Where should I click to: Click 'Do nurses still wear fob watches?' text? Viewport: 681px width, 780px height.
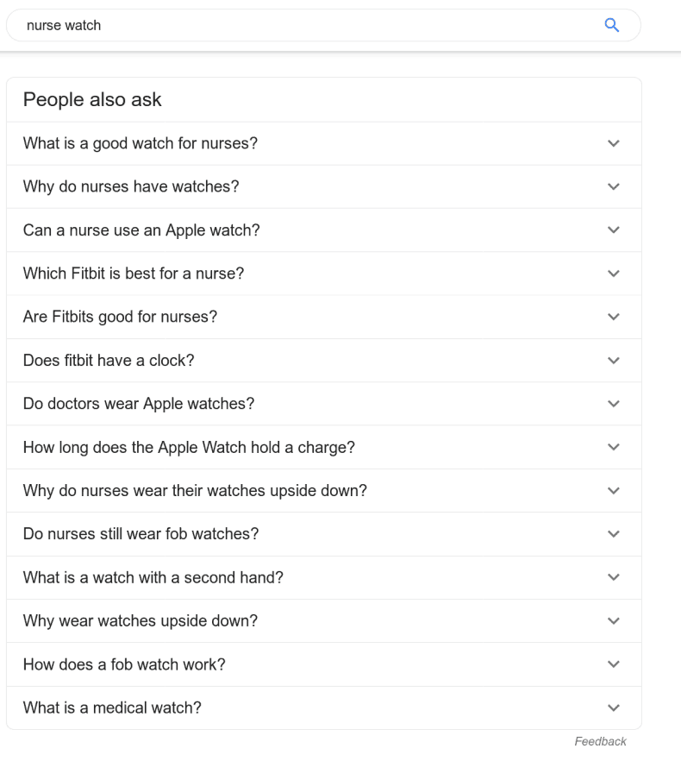pos(141,534)
